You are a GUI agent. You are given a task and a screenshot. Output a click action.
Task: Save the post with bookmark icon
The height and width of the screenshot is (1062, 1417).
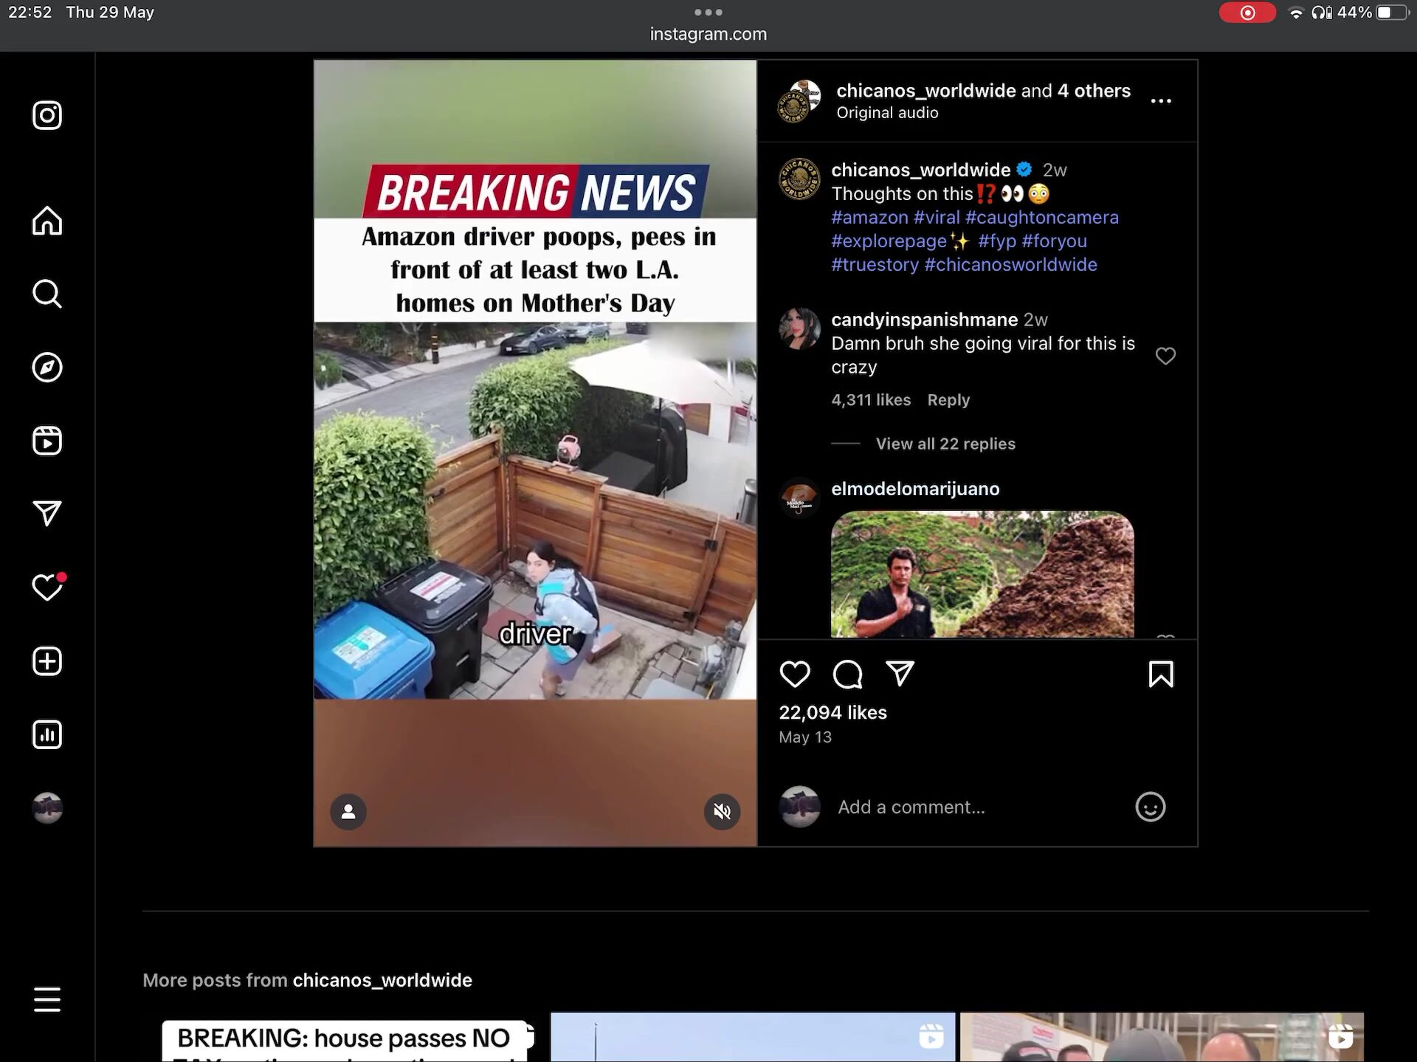pyautogui.click(x=1161, y=674)
